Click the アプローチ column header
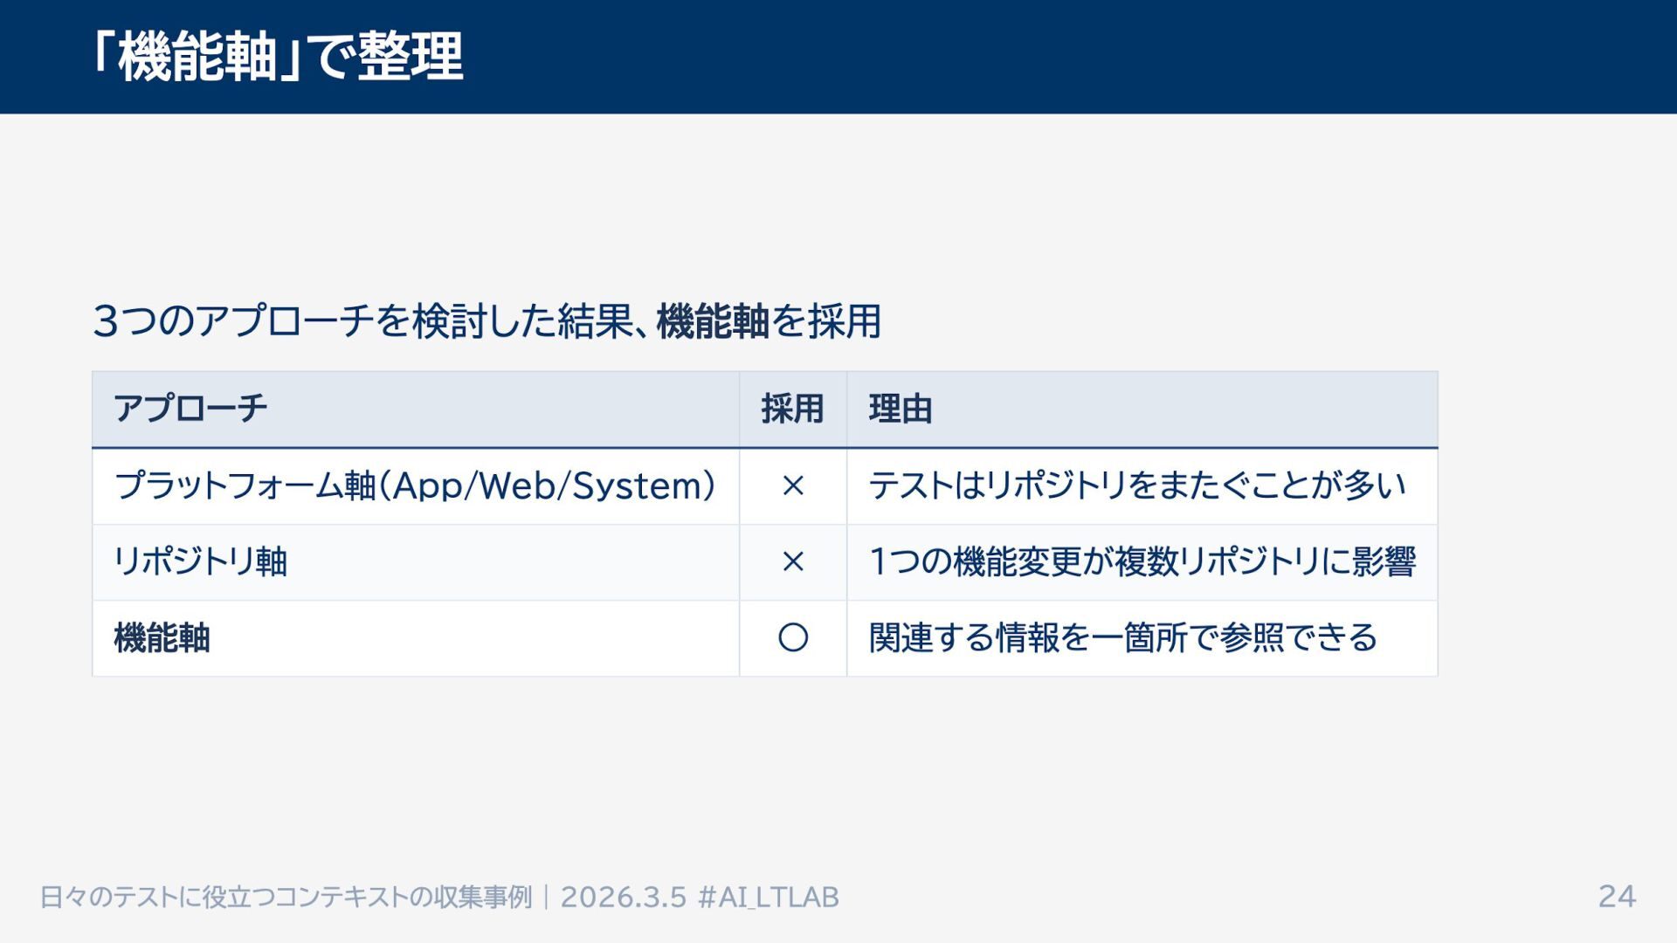 [x=190, y=409]
